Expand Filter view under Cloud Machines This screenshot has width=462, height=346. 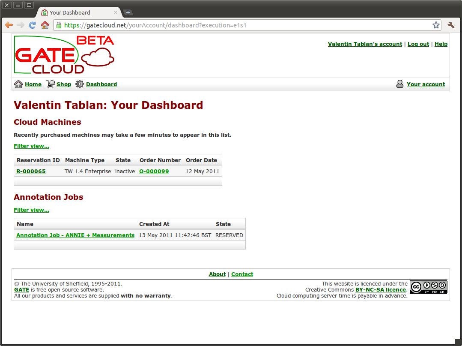pyautogui.click(x=32, y=146)
